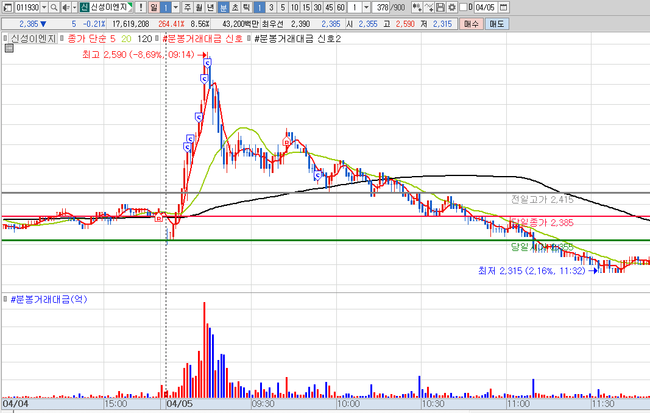The width and height of the screenshot is (650, 413).
Task: Click the 04/05 date marker on time axis
Action: pyautogui.click(x=180, y=403)
